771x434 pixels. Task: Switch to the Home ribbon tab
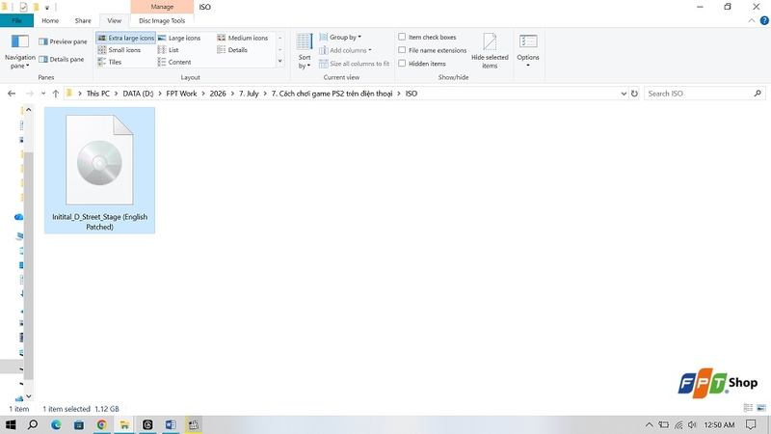tap(50, 20)
